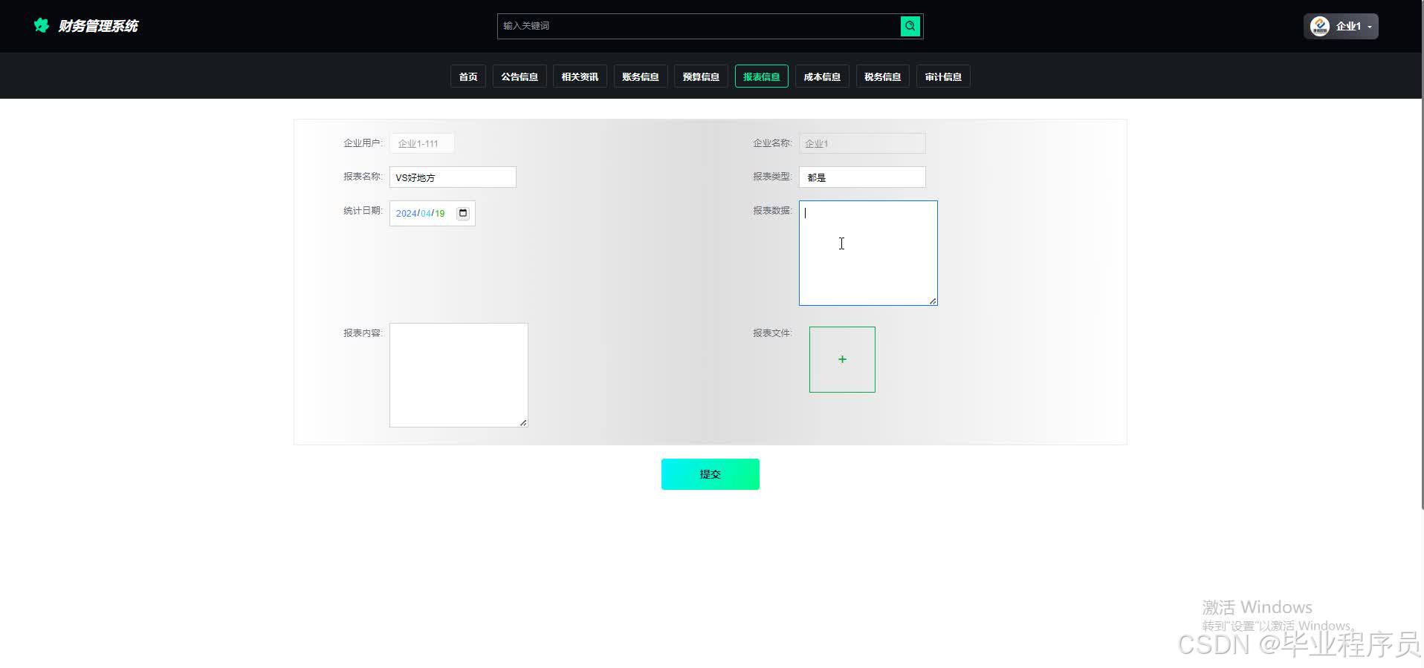This screenshot has width=1424, height=668.
Task: Open the 账务信息 tab
Action: coord(641,76)
